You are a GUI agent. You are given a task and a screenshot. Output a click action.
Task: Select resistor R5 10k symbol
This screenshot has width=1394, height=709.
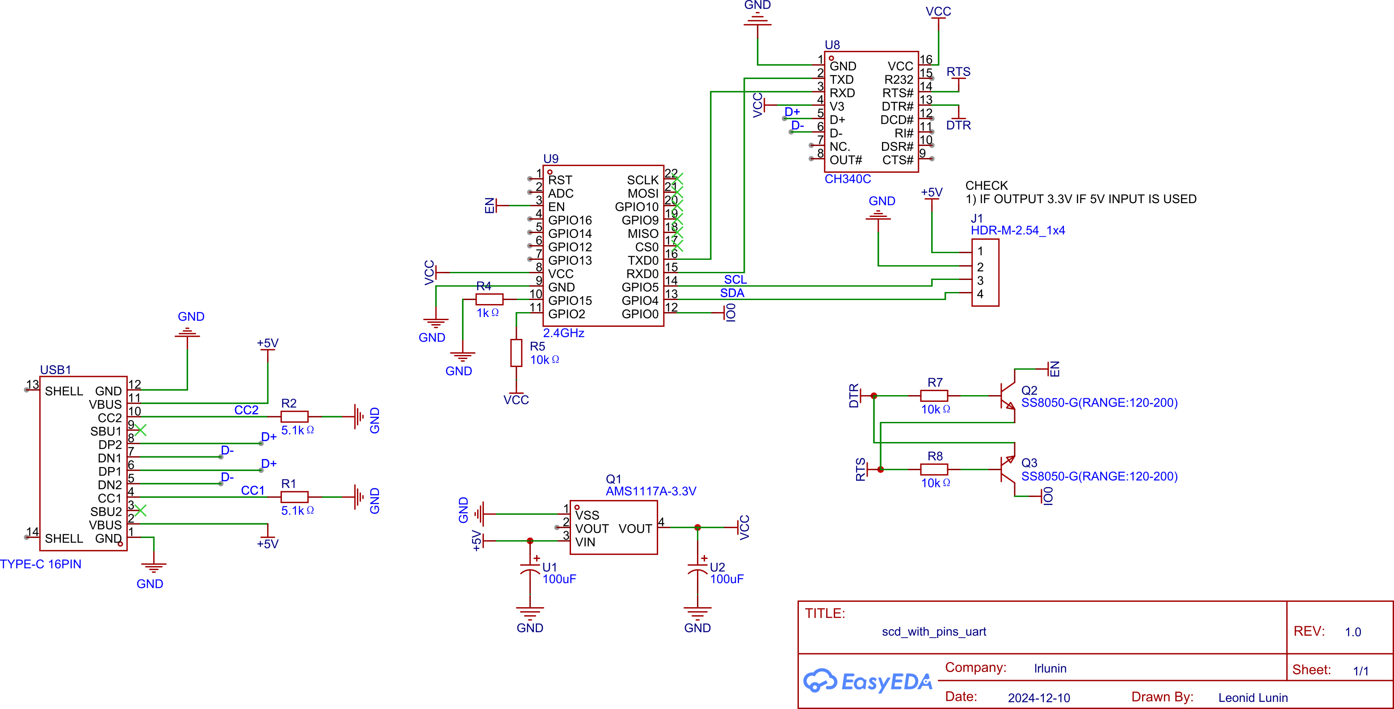point(516,353)
